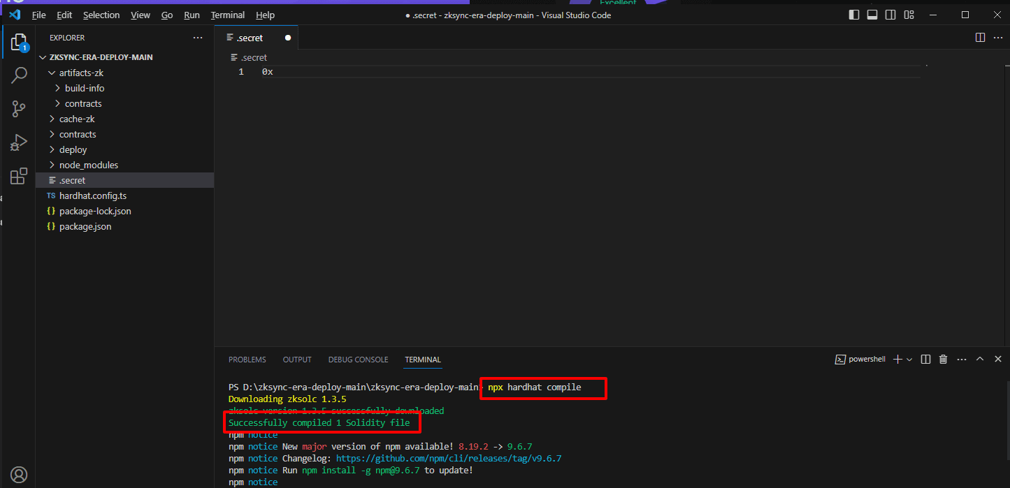
Task: Open the Go menu
Action: pyautogui.click(x=167, y=15)
